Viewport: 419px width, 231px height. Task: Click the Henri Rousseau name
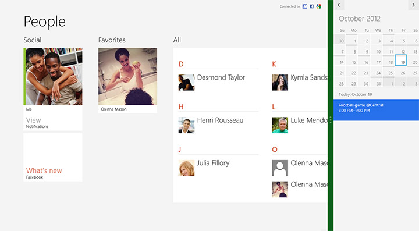coord(220,120)
